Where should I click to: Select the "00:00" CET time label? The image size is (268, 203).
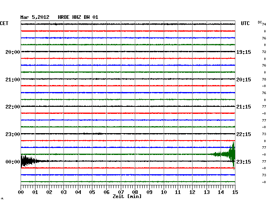(x=13, y=161)
